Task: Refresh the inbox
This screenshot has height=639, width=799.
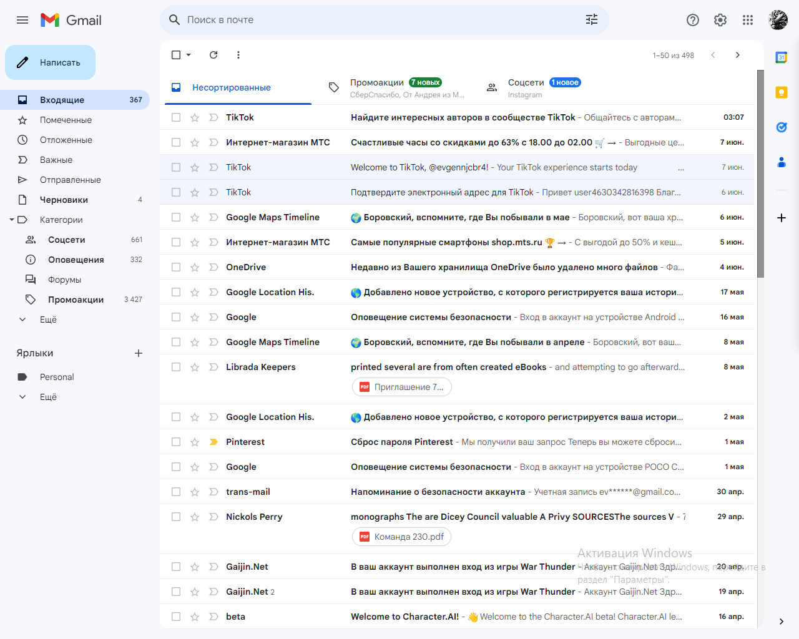Action: [x=213, y=55]
